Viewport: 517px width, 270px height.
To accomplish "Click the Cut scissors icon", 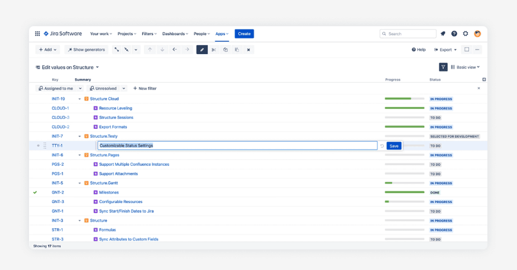I will pos(214,50).
